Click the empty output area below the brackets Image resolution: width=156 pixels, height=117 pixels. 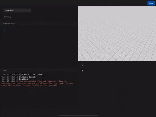[x=117, y=91]
